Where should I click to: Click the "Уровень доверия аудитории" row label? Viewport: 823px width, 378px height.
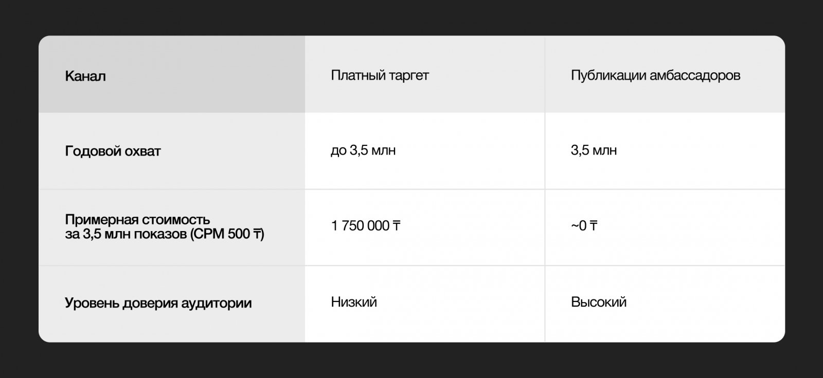coord(158,303)
